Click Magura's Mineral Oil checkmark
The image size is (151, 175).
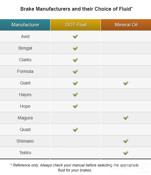click(126, 118)
